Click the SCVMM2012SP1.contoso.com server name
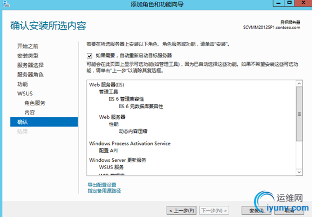 pos(271,28)
